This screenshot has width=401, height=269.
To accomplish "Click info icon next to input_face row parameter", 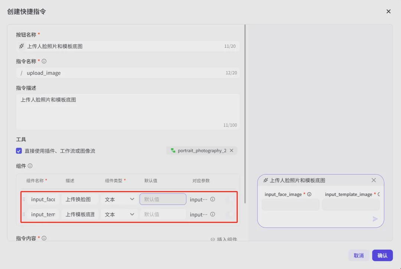I will click(x=212, y=199).
